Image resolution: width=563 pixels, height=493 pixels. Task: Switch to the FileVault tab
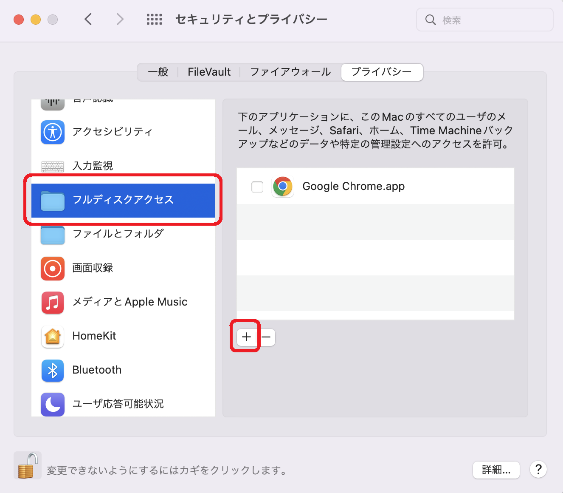(209, 72)
